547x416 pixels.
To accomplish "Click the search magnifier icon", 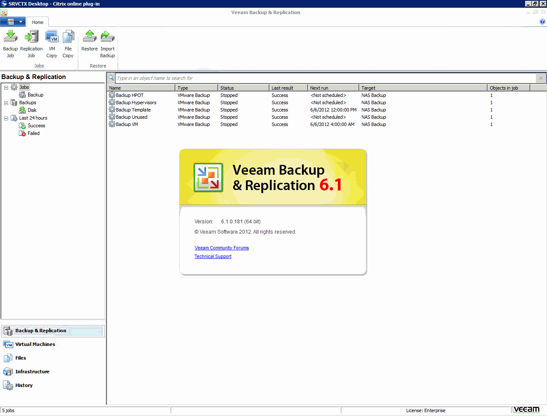I will tap(111, 78).
